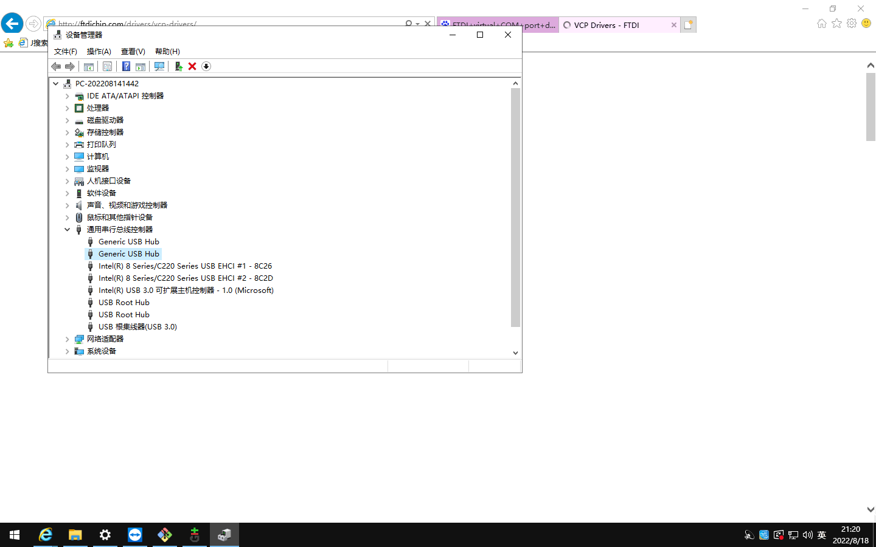Click the blue Help question-mark toolbar icon
This screenshot has width=876, height=547.
[x=127, y=66]
